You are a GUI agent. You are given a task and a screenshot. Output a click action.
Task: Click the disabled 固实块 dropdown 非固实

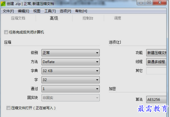pyautogui.click(x=71, y=98)
